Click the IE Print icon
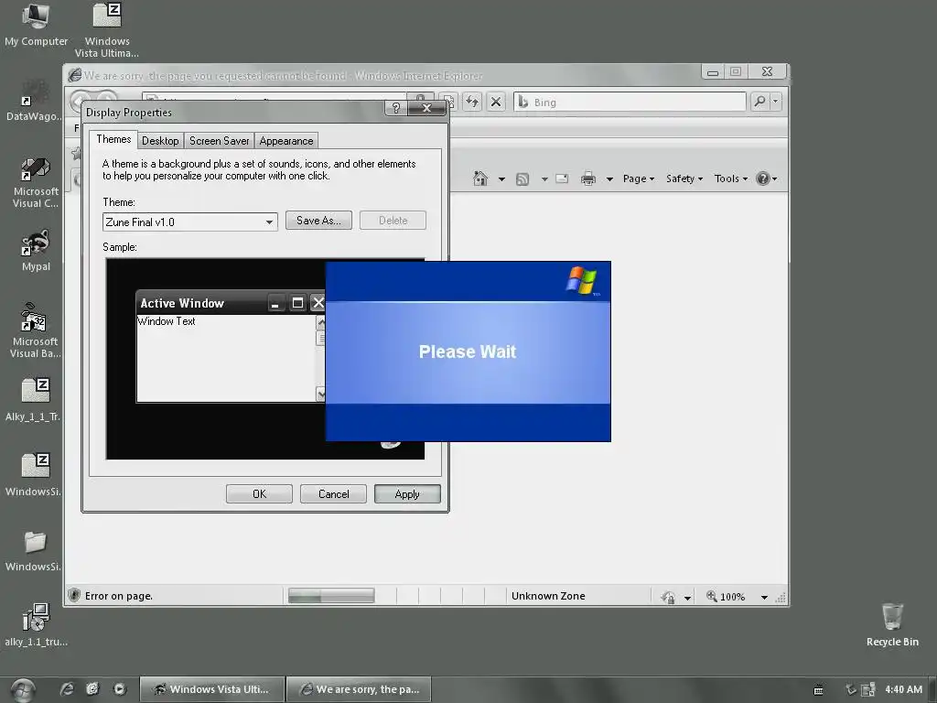The width and height of the screenshot is (937, 703). click(x=588, y=178)
